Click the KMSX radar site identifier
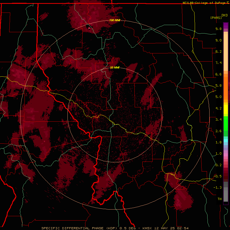The height and width of the screenshot is (230, 230). pyautogui.click(x=147, y=228)
